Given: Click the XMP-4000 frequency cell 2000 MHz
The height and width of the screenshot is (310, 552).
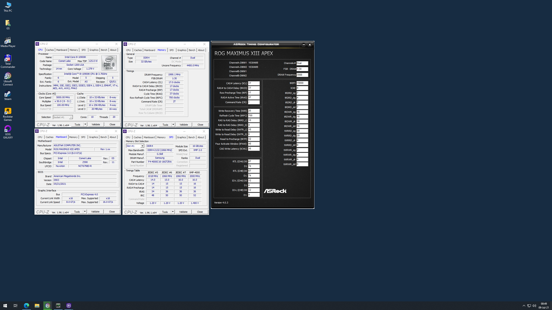Looking at the screenshot, I should (x=194, y=176).
